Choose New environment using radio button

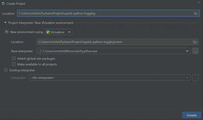7,32
